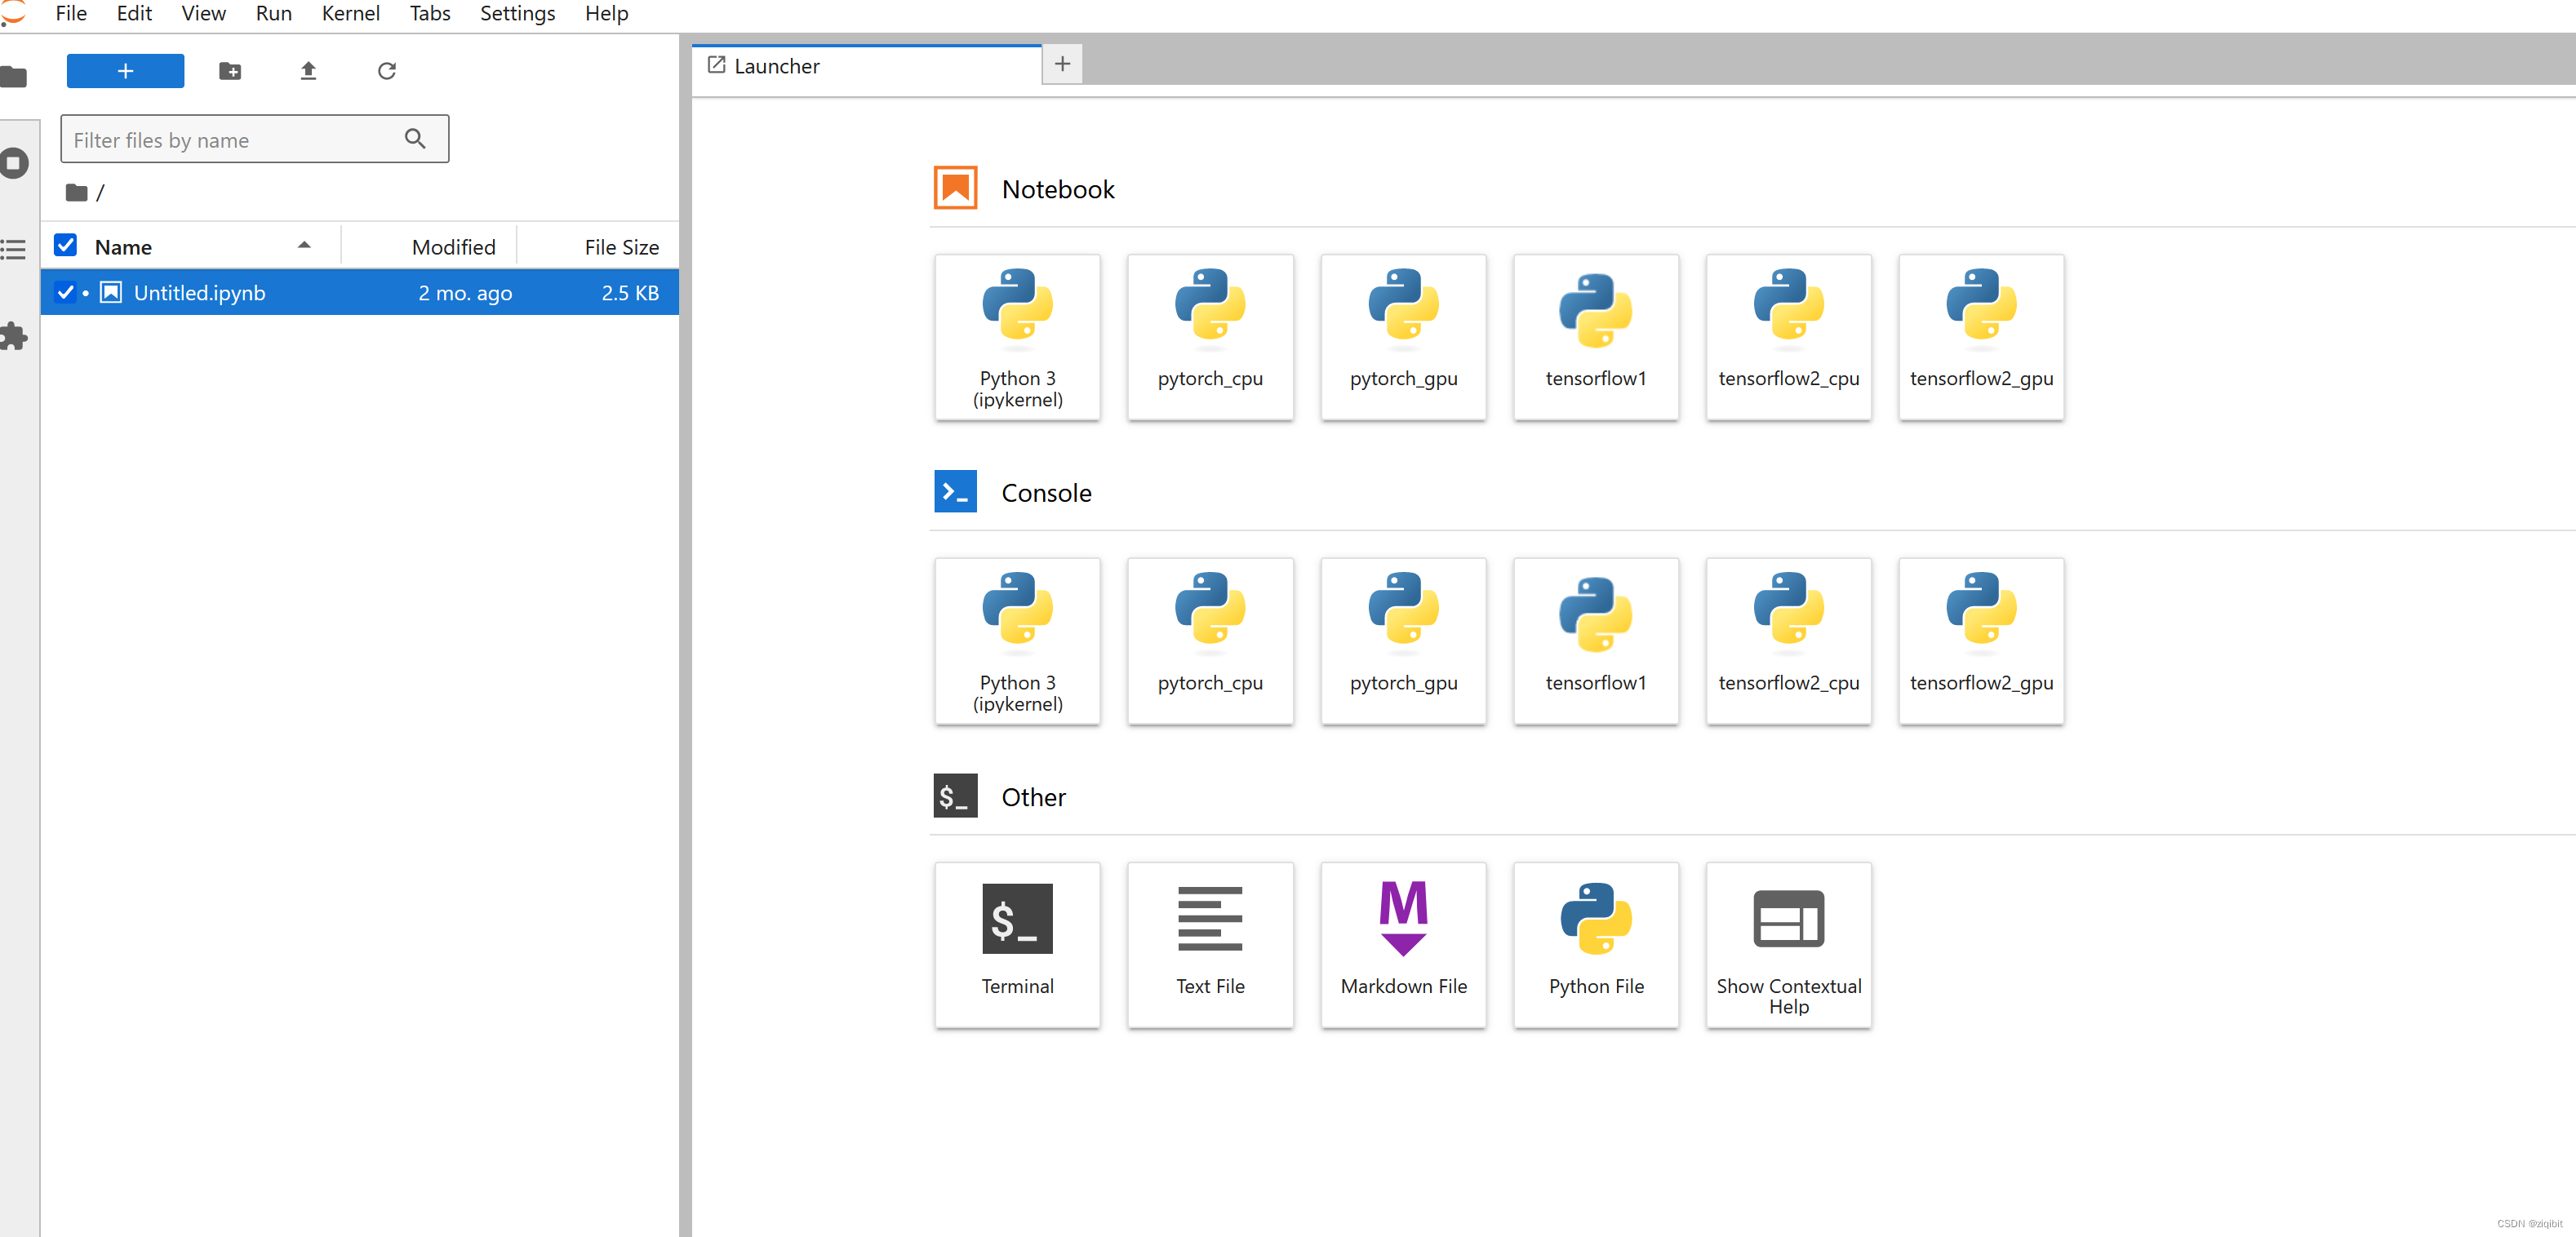Create a tensorflow2_cpu notebook
This screenshot has height=1237, width=2576.
(x=1789, y=337)
